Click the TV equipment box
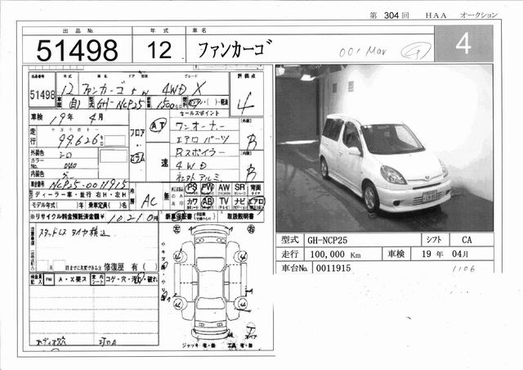This screenshot has width=523, height=370. 223,202
